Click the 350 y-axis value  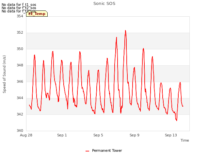pos(20,49)
